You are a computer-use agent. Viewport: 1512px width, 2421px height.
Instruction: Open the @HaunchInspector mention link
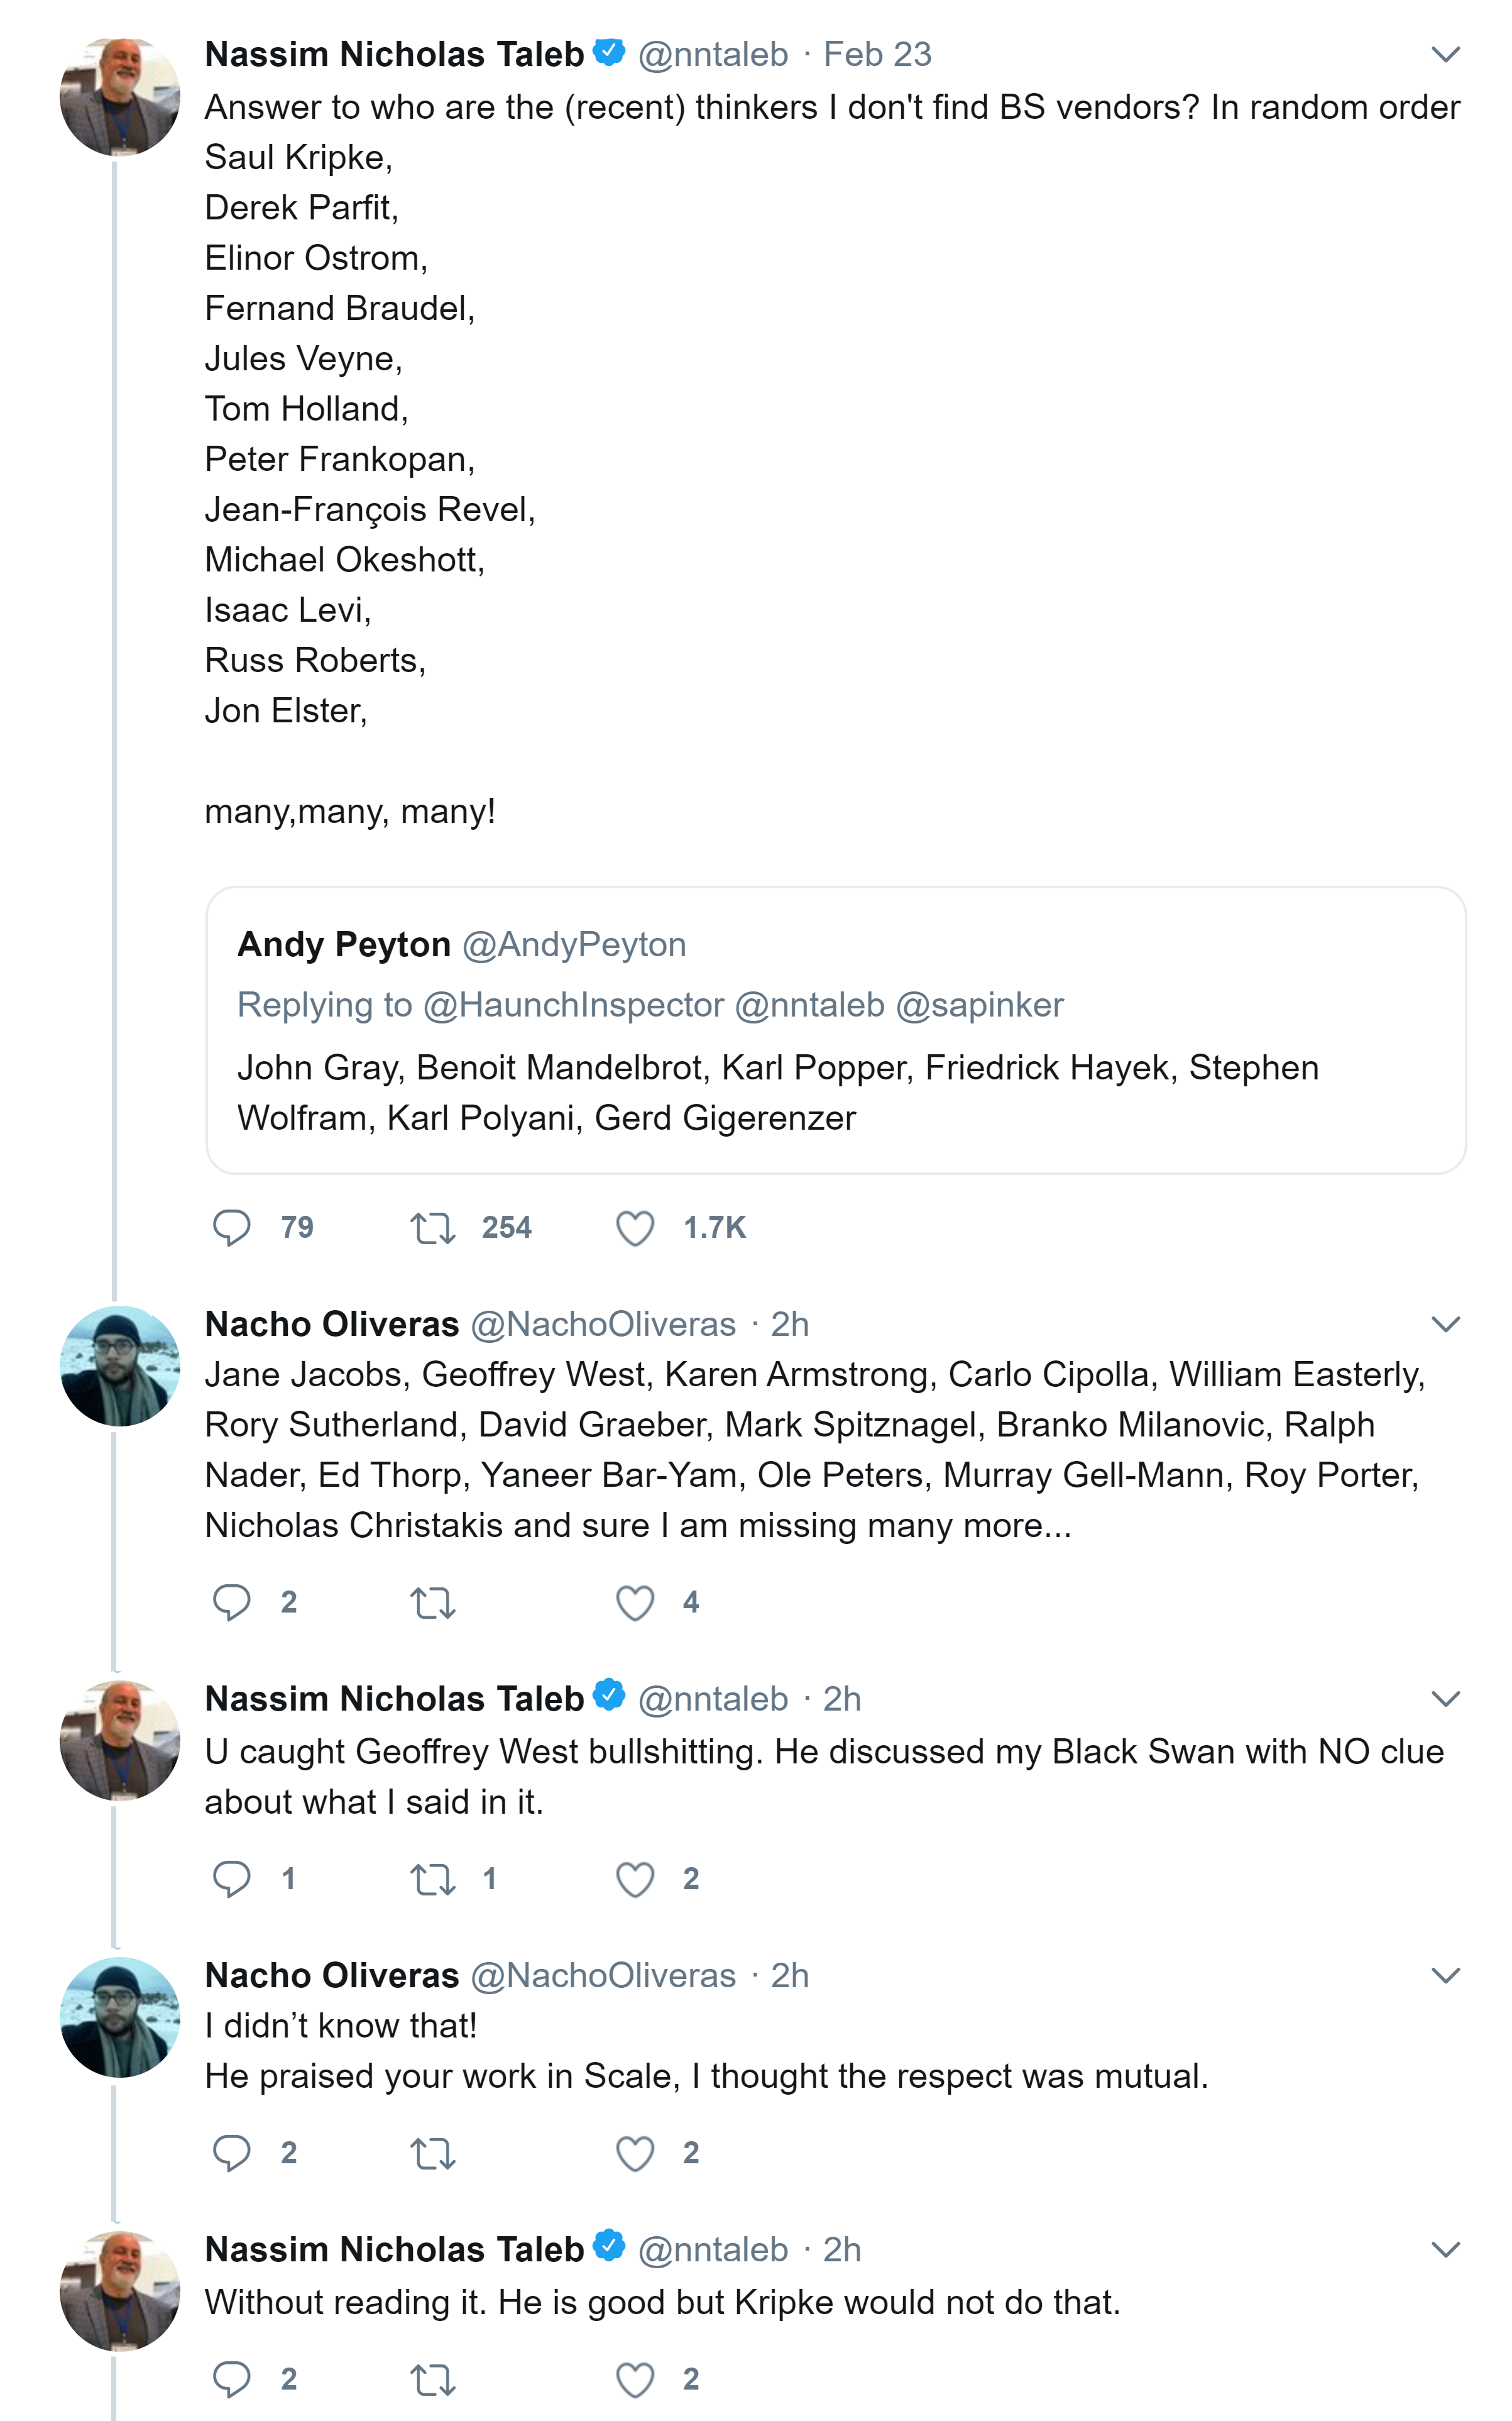pyautogui.click(x=573, y=1005)
